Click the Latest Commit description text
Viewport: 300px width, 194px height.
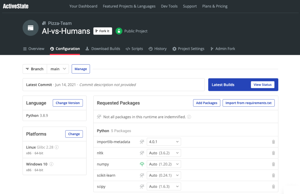[x=108, y=85]
